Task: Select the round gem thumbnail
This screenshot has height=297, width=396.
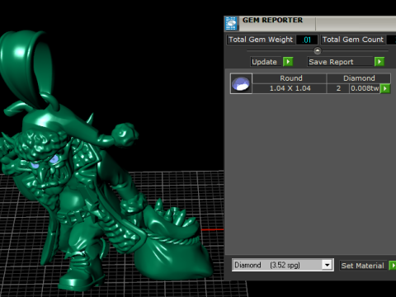Action: (x=241, y=83)
